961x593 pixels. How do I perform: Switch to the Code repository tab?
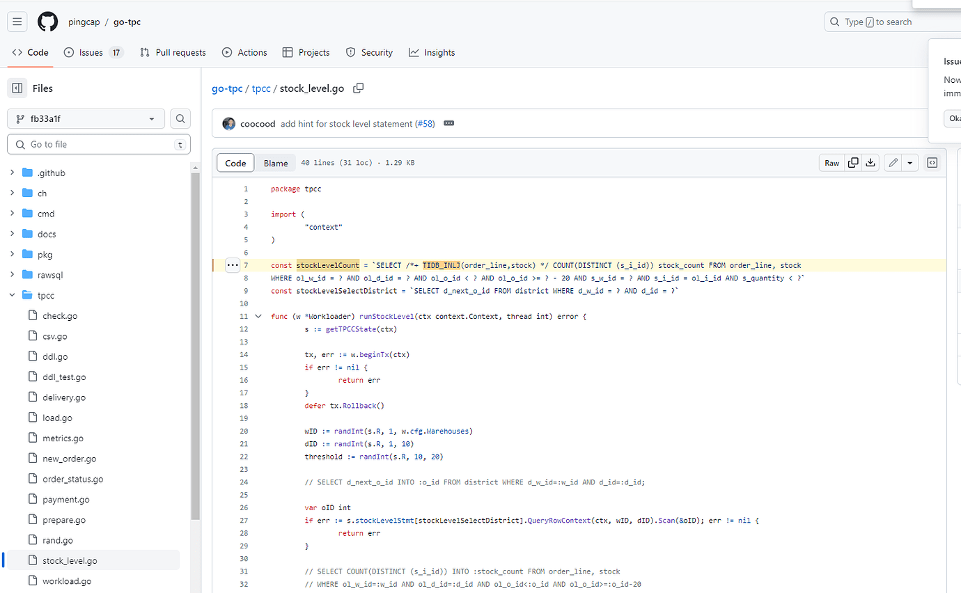31,52
